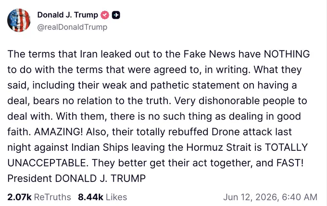Open the Jun 12, 2026 timestamp
The image size is (327, 206).
[x=270, y=197]
